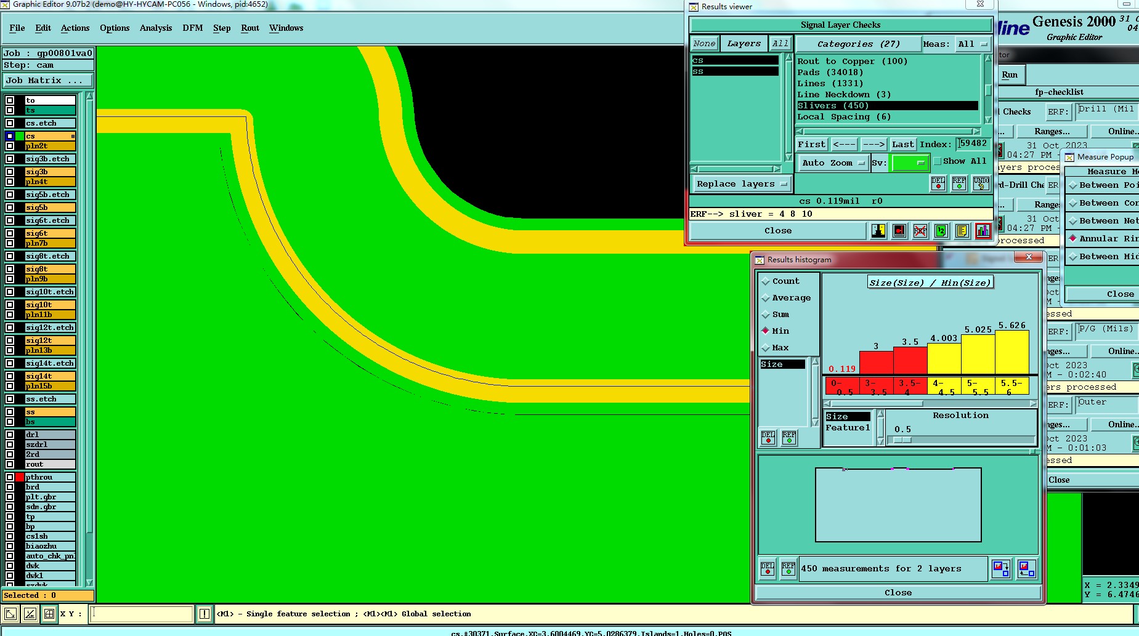Open yellow report notes icon
The width and height of the screenshot is (1139, 636).
click(962, 231)
